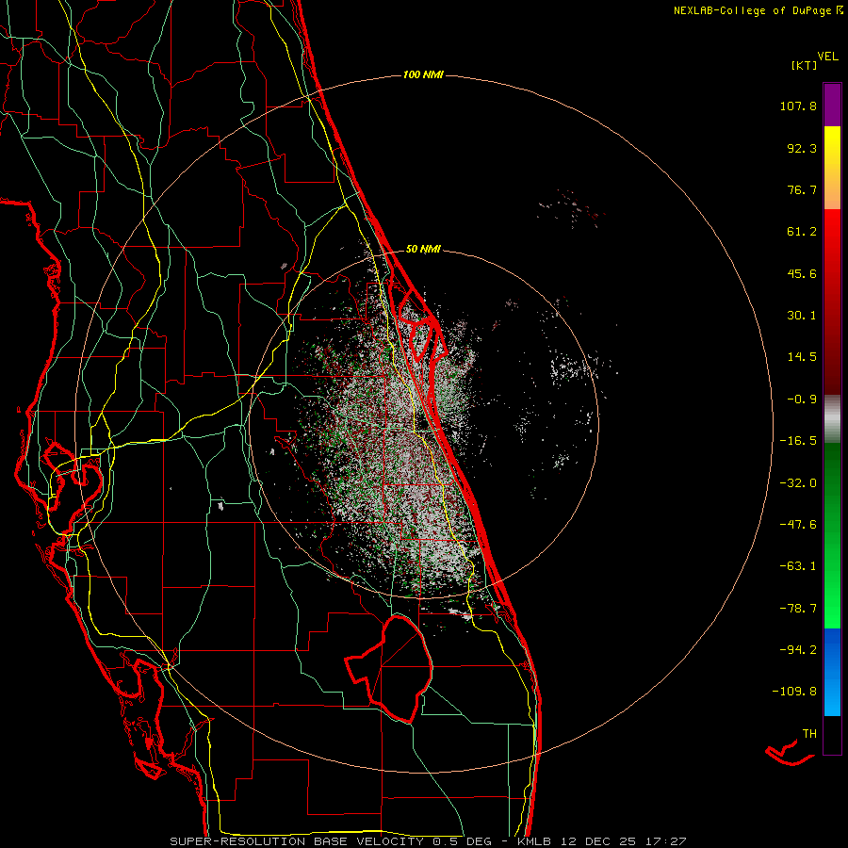This screenshot has height=848, width=848.
Task: Click the 76.7 velocity scale value
Action: click(x=802, y=189)
